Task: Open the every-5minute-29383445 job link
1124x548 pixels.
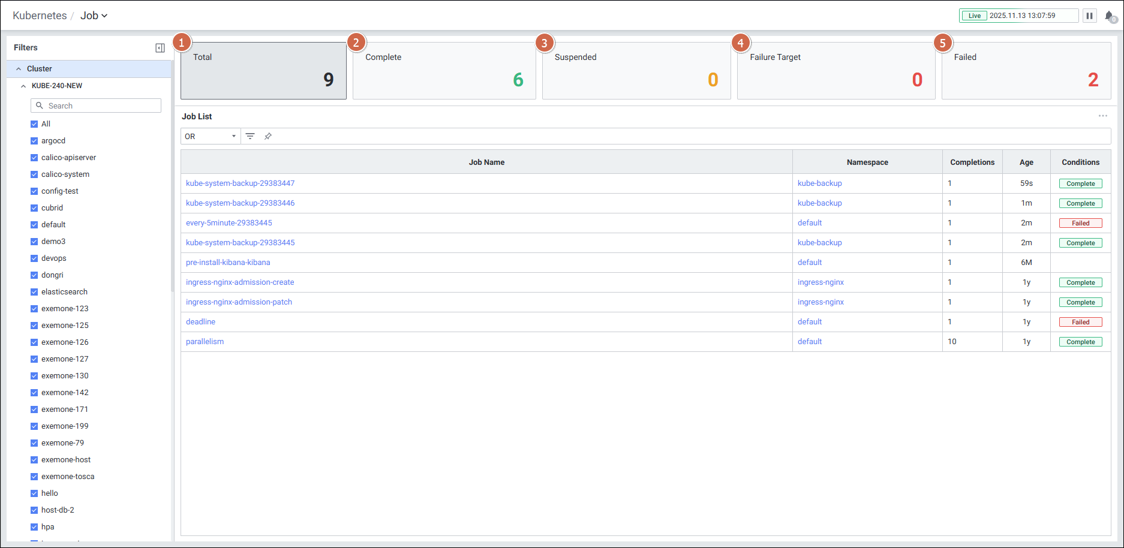Action: (x=229, y=222)
